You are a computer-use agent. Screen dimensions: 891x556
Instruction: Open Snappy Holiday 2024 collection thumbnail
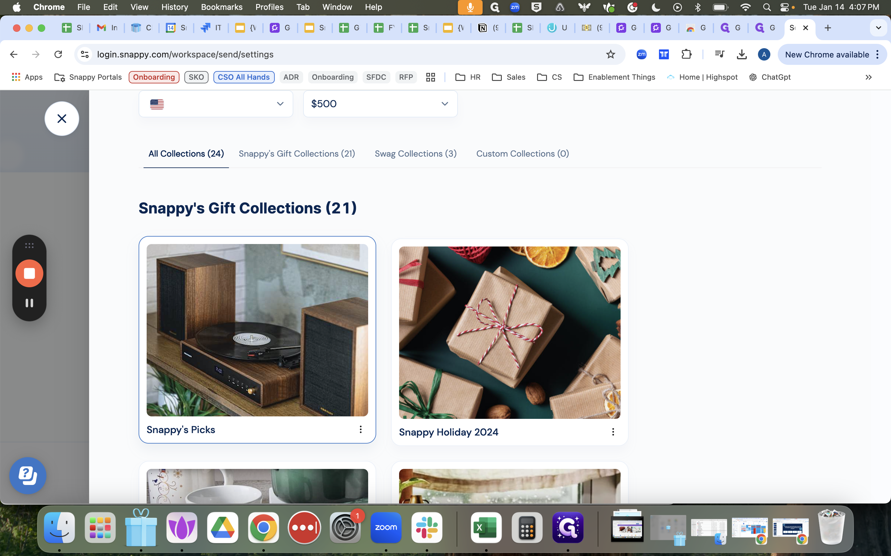coord(510,332)
